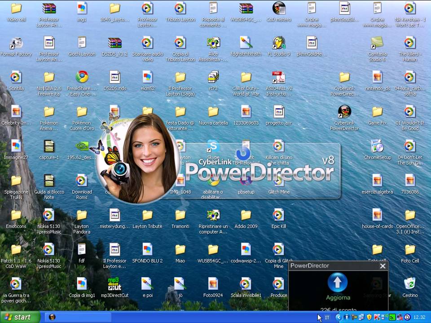Open the No$GBA 2.6 firewire ita folder
The height and width of the screenshot is (323, 431).
[x=49, y=78]
